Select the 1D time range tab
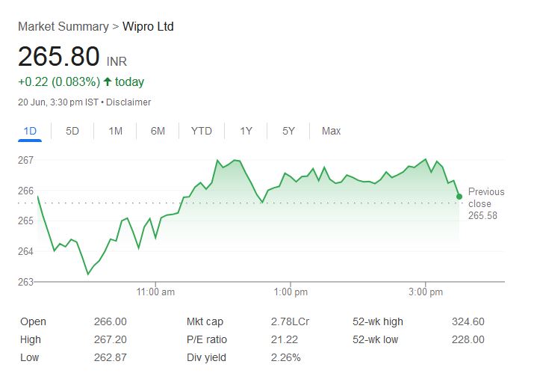This screenshot has width=540, height=379. click(30, 131)
